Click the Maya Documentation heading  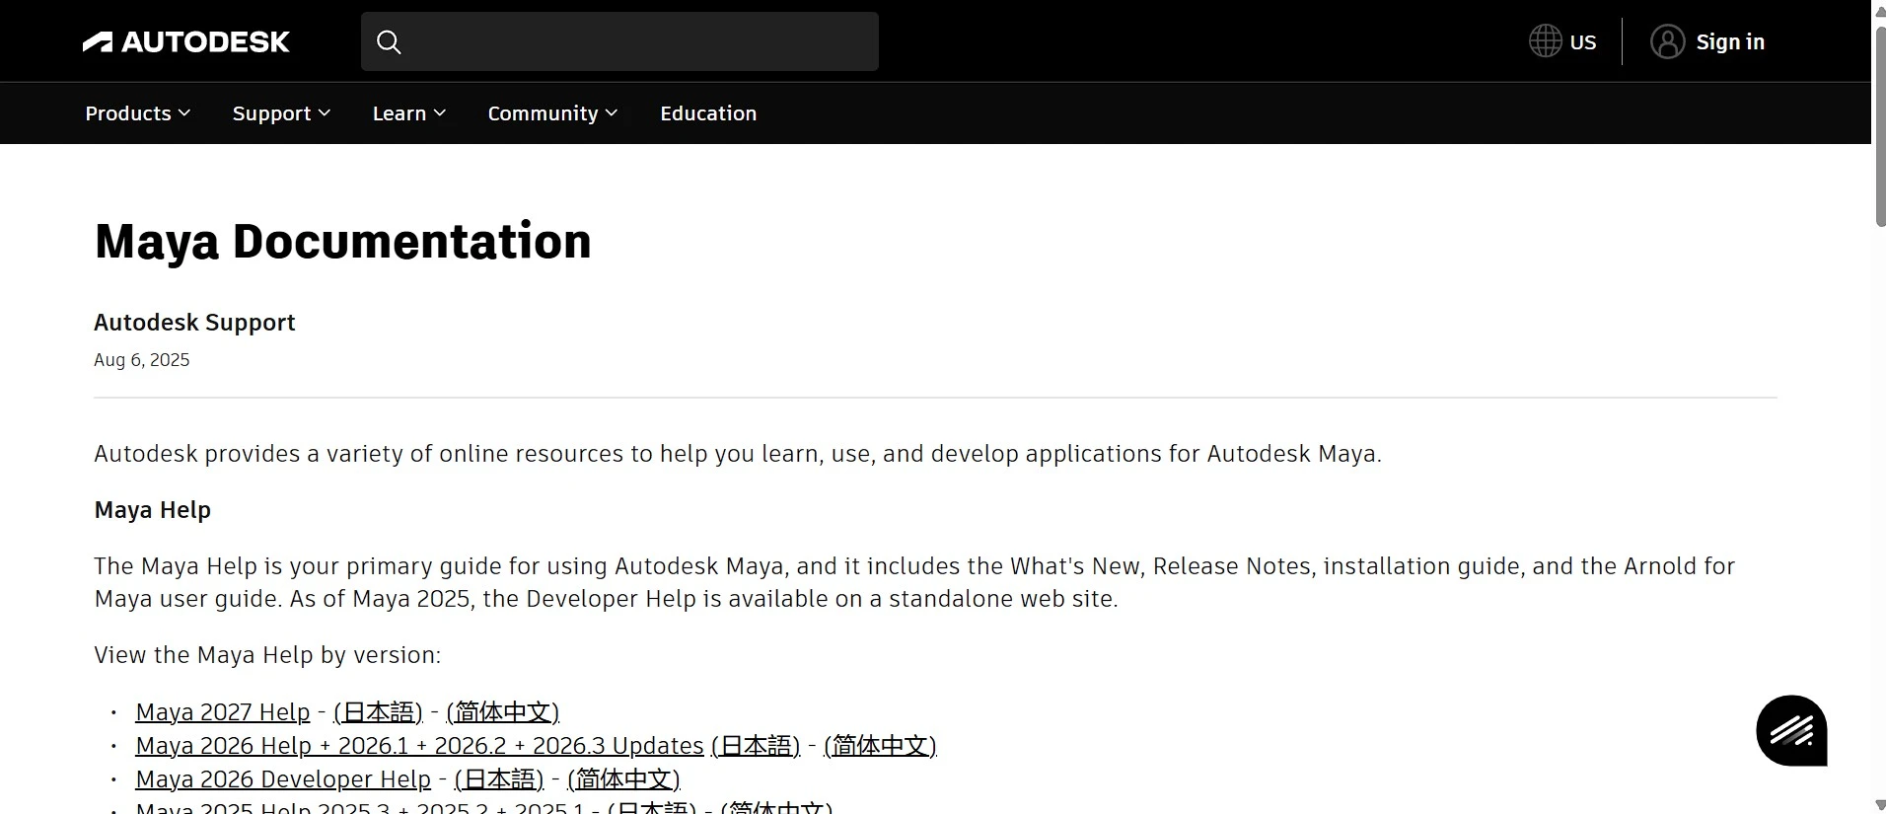click(342, 241)
